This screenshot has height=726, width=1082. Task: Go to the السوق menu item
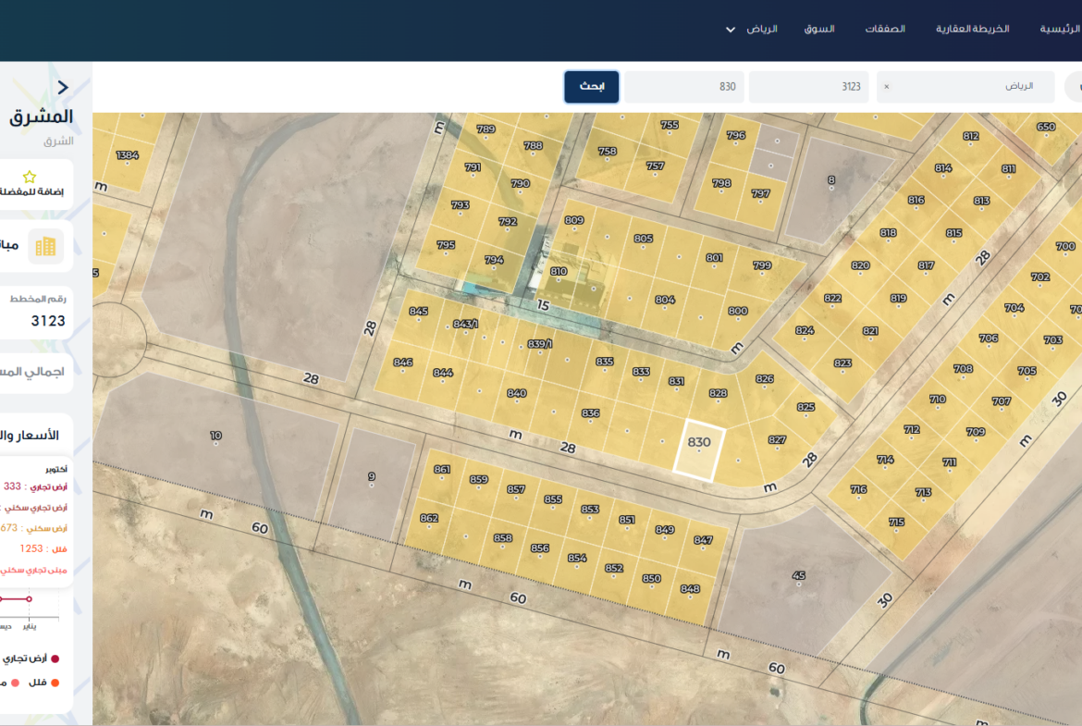coord(818,29)
